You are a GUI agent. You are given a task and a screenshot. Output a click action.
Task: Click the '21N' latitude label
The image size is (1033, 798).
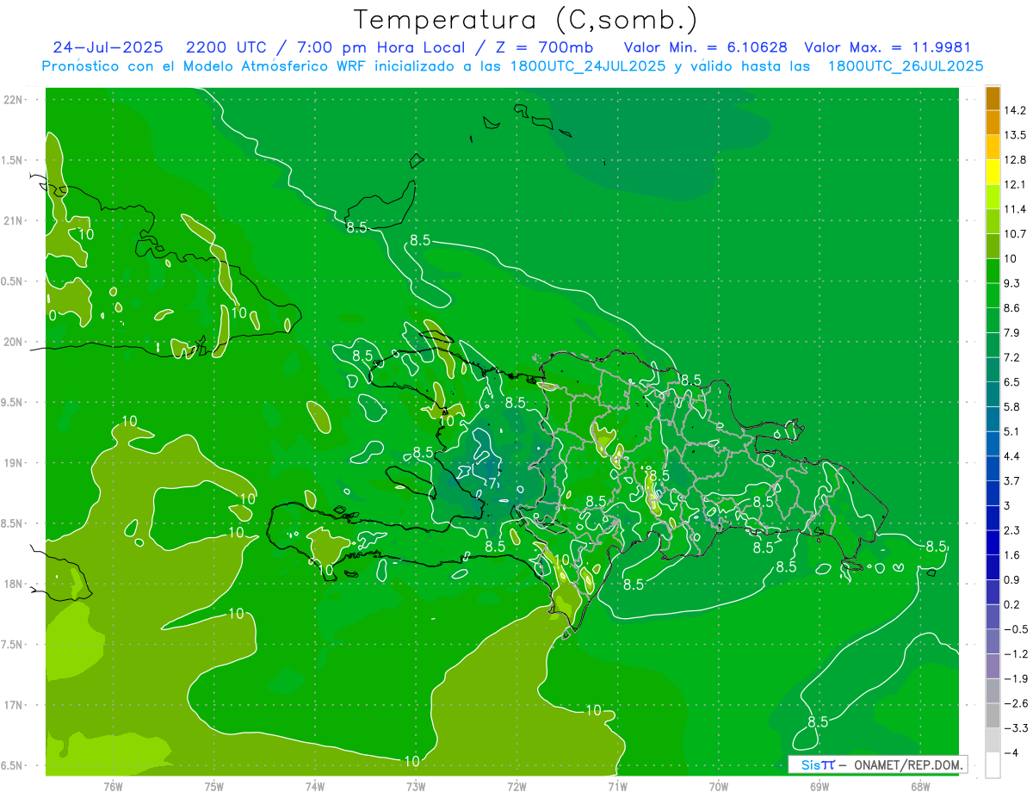(13, 220)
